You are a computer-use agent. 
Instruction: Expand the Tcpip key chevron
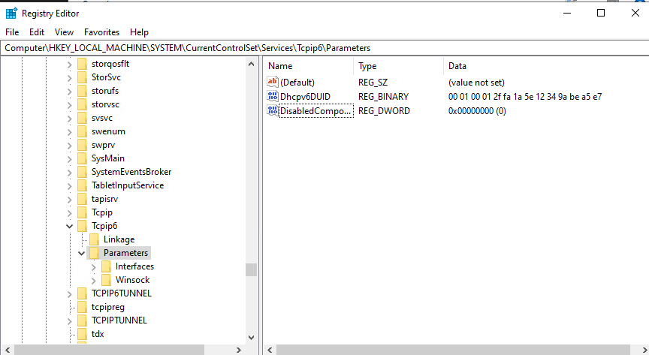tap(70, 212)
